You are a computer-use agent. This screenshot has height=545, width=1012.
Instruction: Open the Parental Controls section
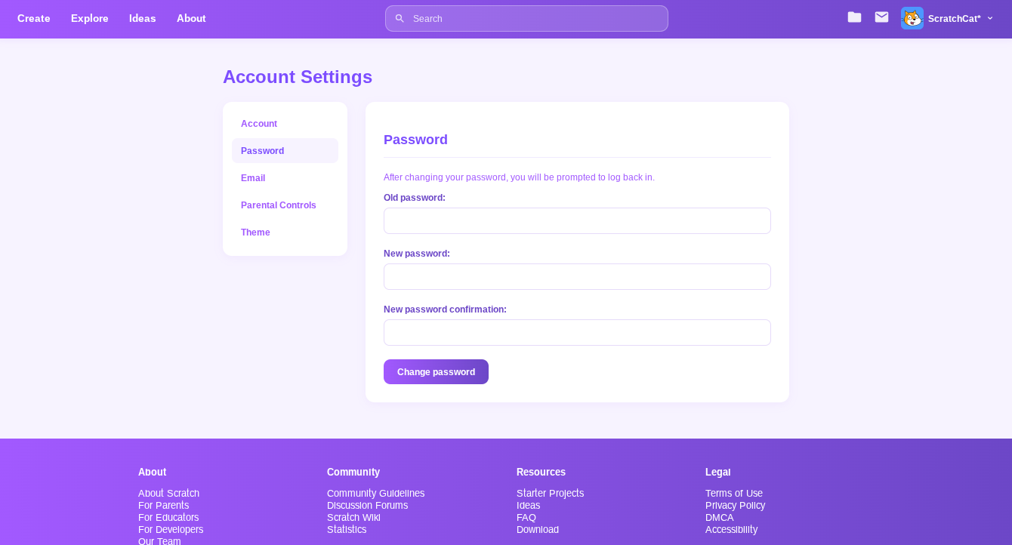(279, 205)
